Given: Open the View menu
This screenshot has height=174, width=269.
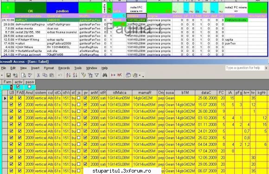Looking at the screenshot, I should 23,68.
